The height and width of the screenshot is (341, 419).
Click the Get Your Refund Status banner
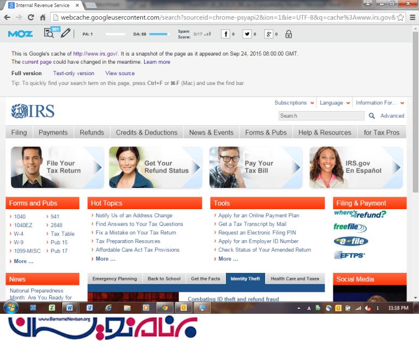(x=156, y=167)
